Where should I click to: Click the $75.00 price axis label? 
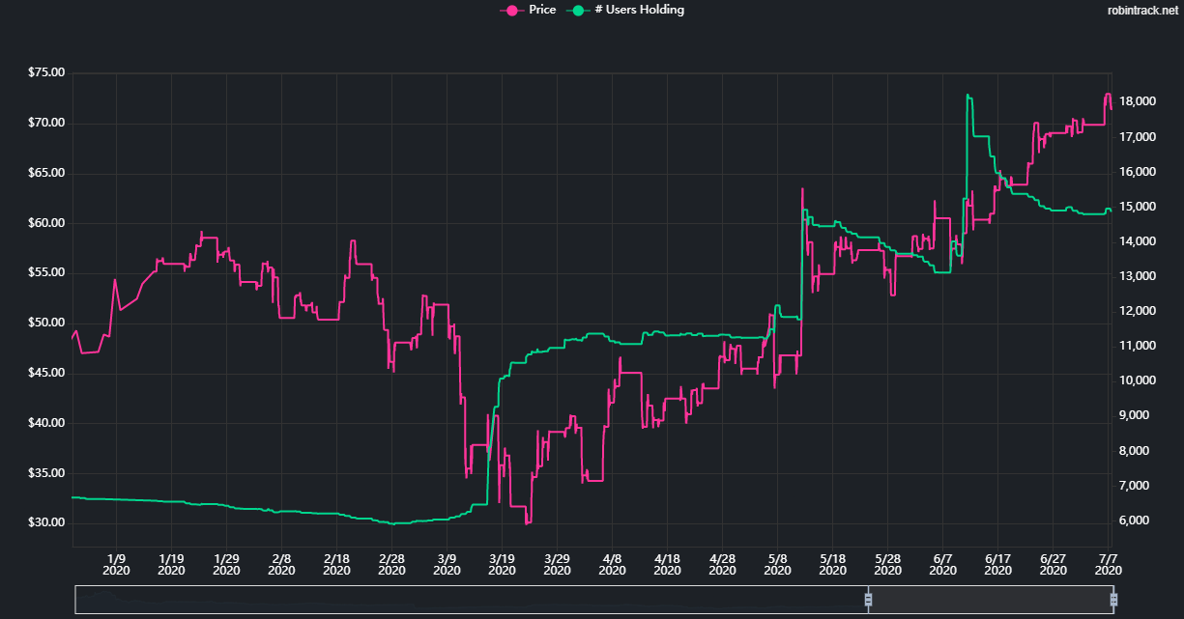tap(45, 73)
